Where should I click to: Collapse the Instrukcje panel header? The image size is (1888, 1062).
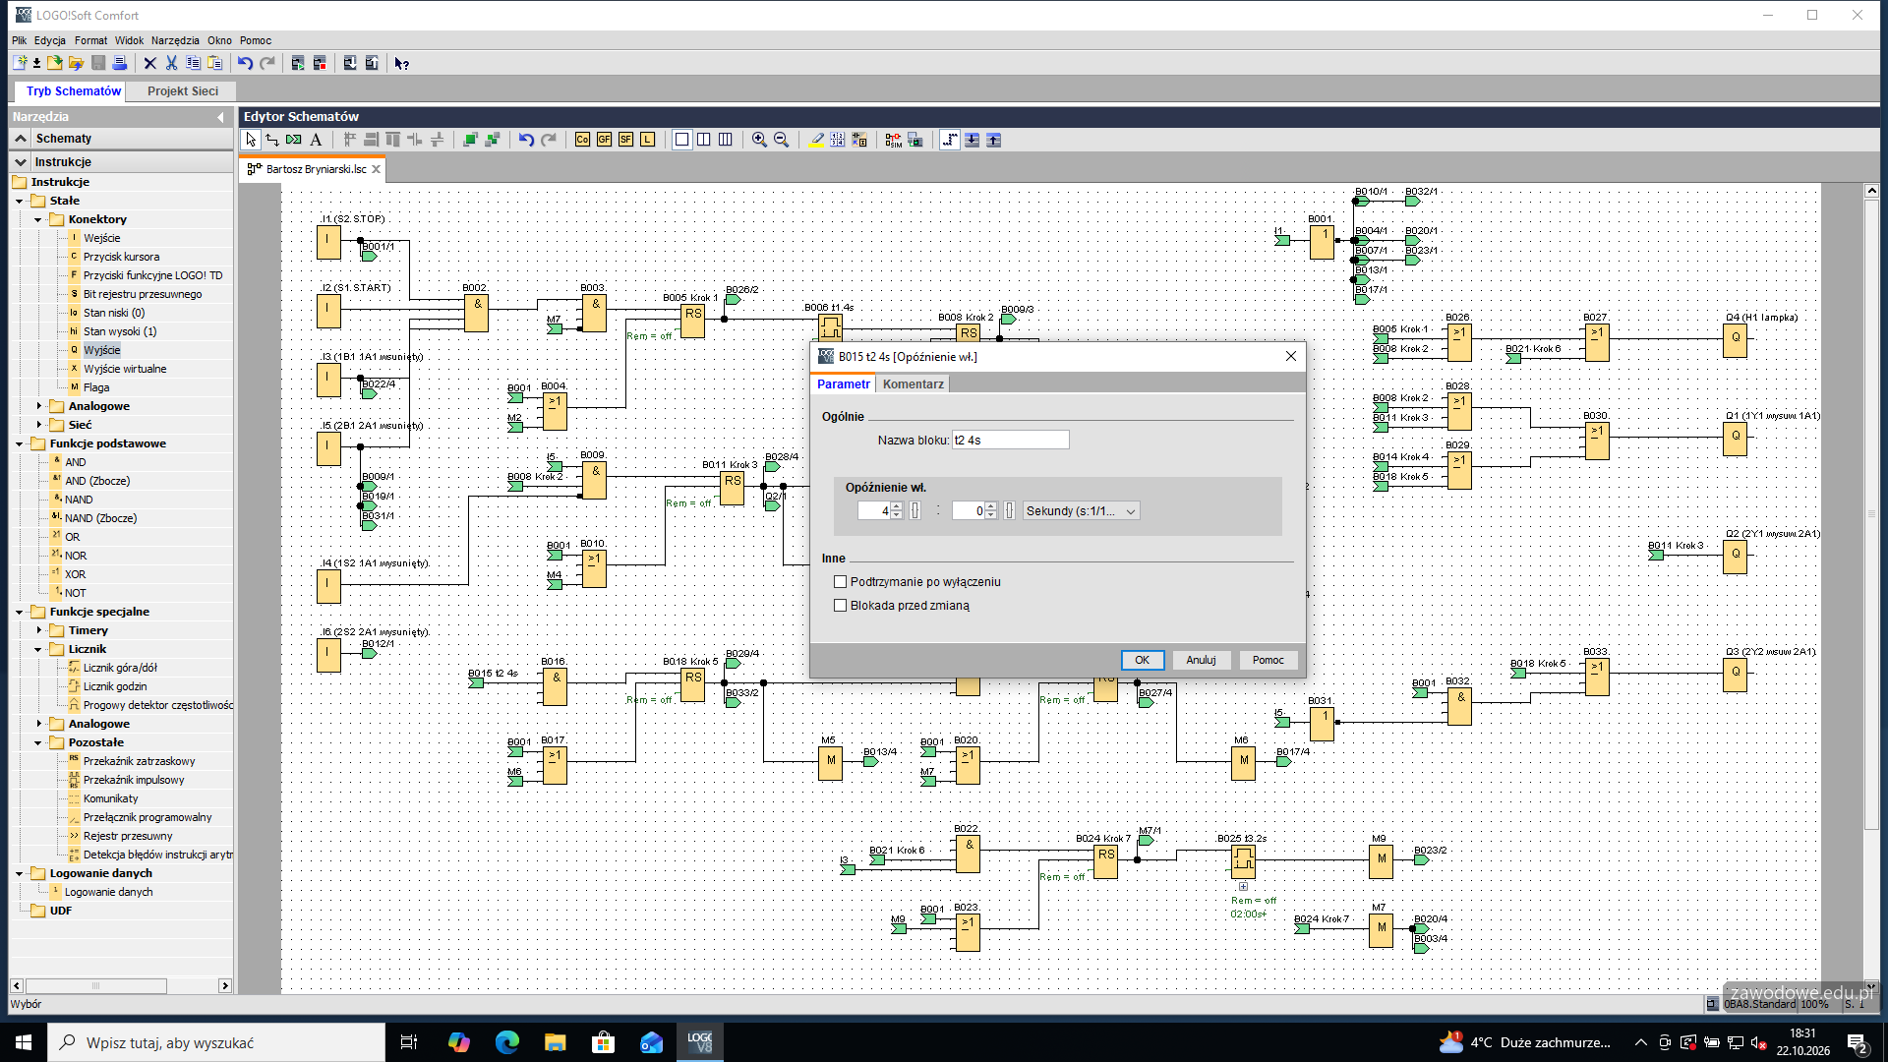[21, 161]
